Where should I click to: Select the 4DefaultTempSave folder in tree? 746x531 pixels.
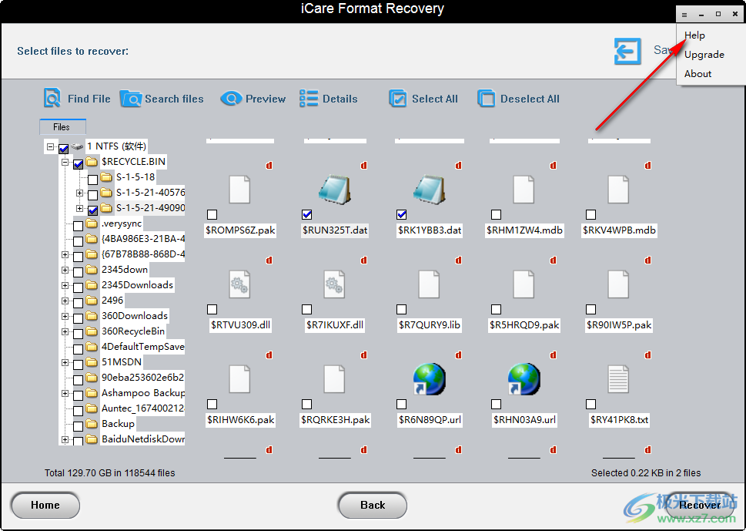tap(142, 347)
